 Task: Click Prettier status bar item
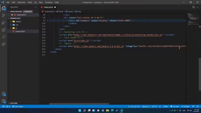(x=185, y=106)
